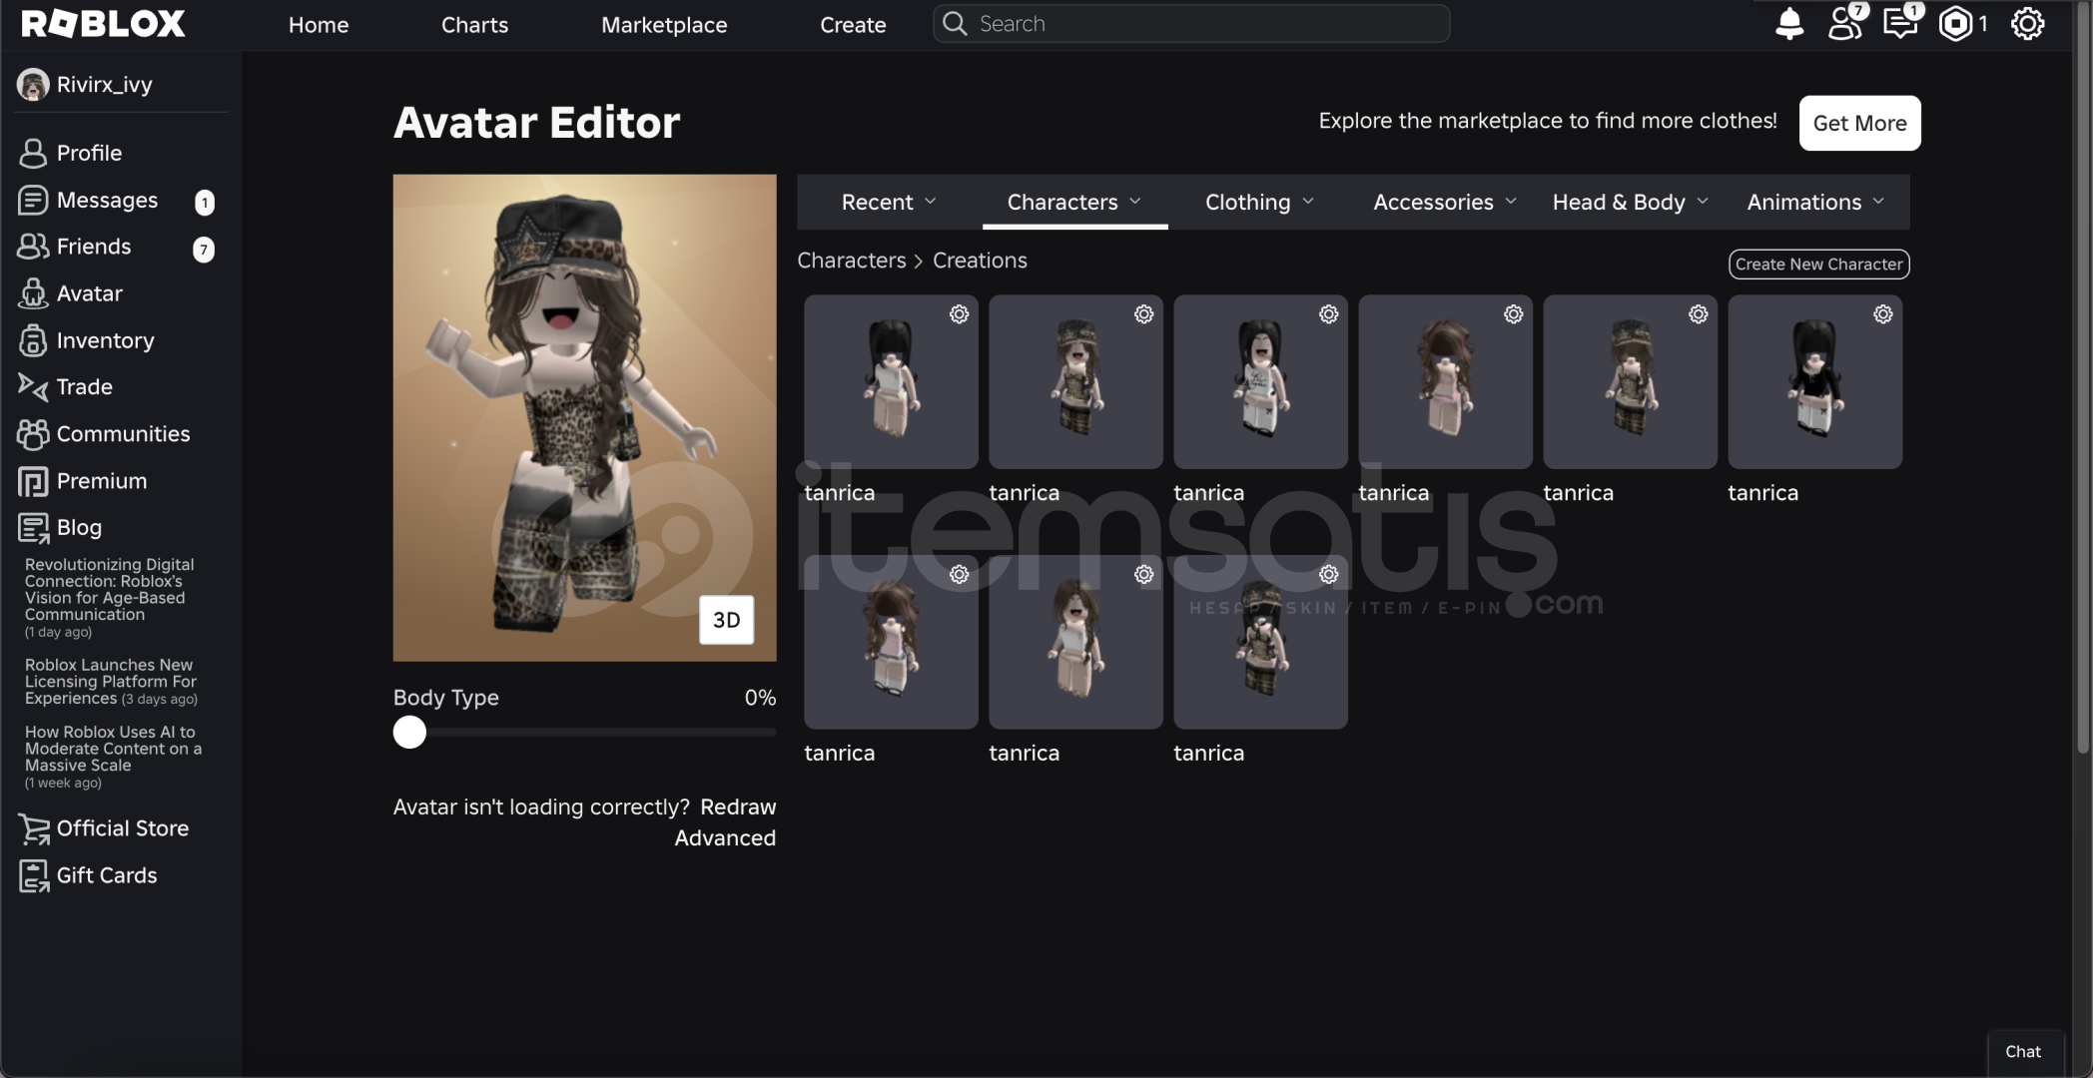Click the Body Type slider handle
The height and width of the screenshot is (1078, 2093).
pyautogui.click(x=409, y=733)
